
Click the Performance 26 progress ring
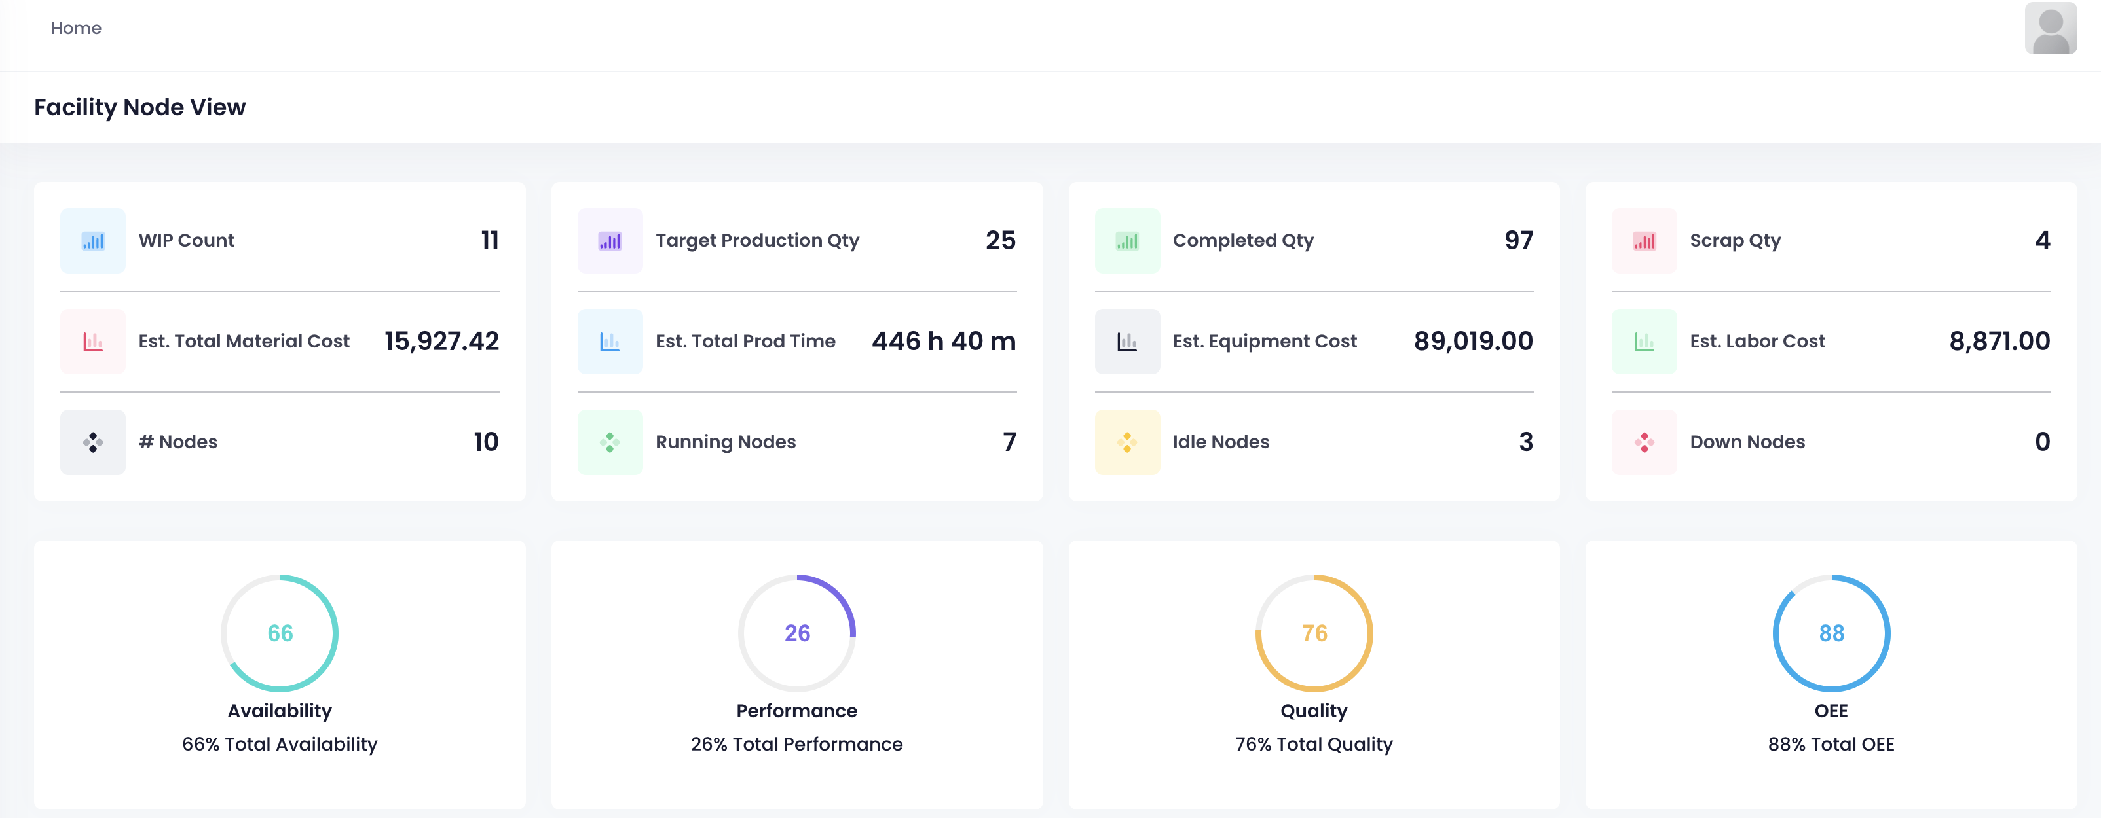coord(797,633)
